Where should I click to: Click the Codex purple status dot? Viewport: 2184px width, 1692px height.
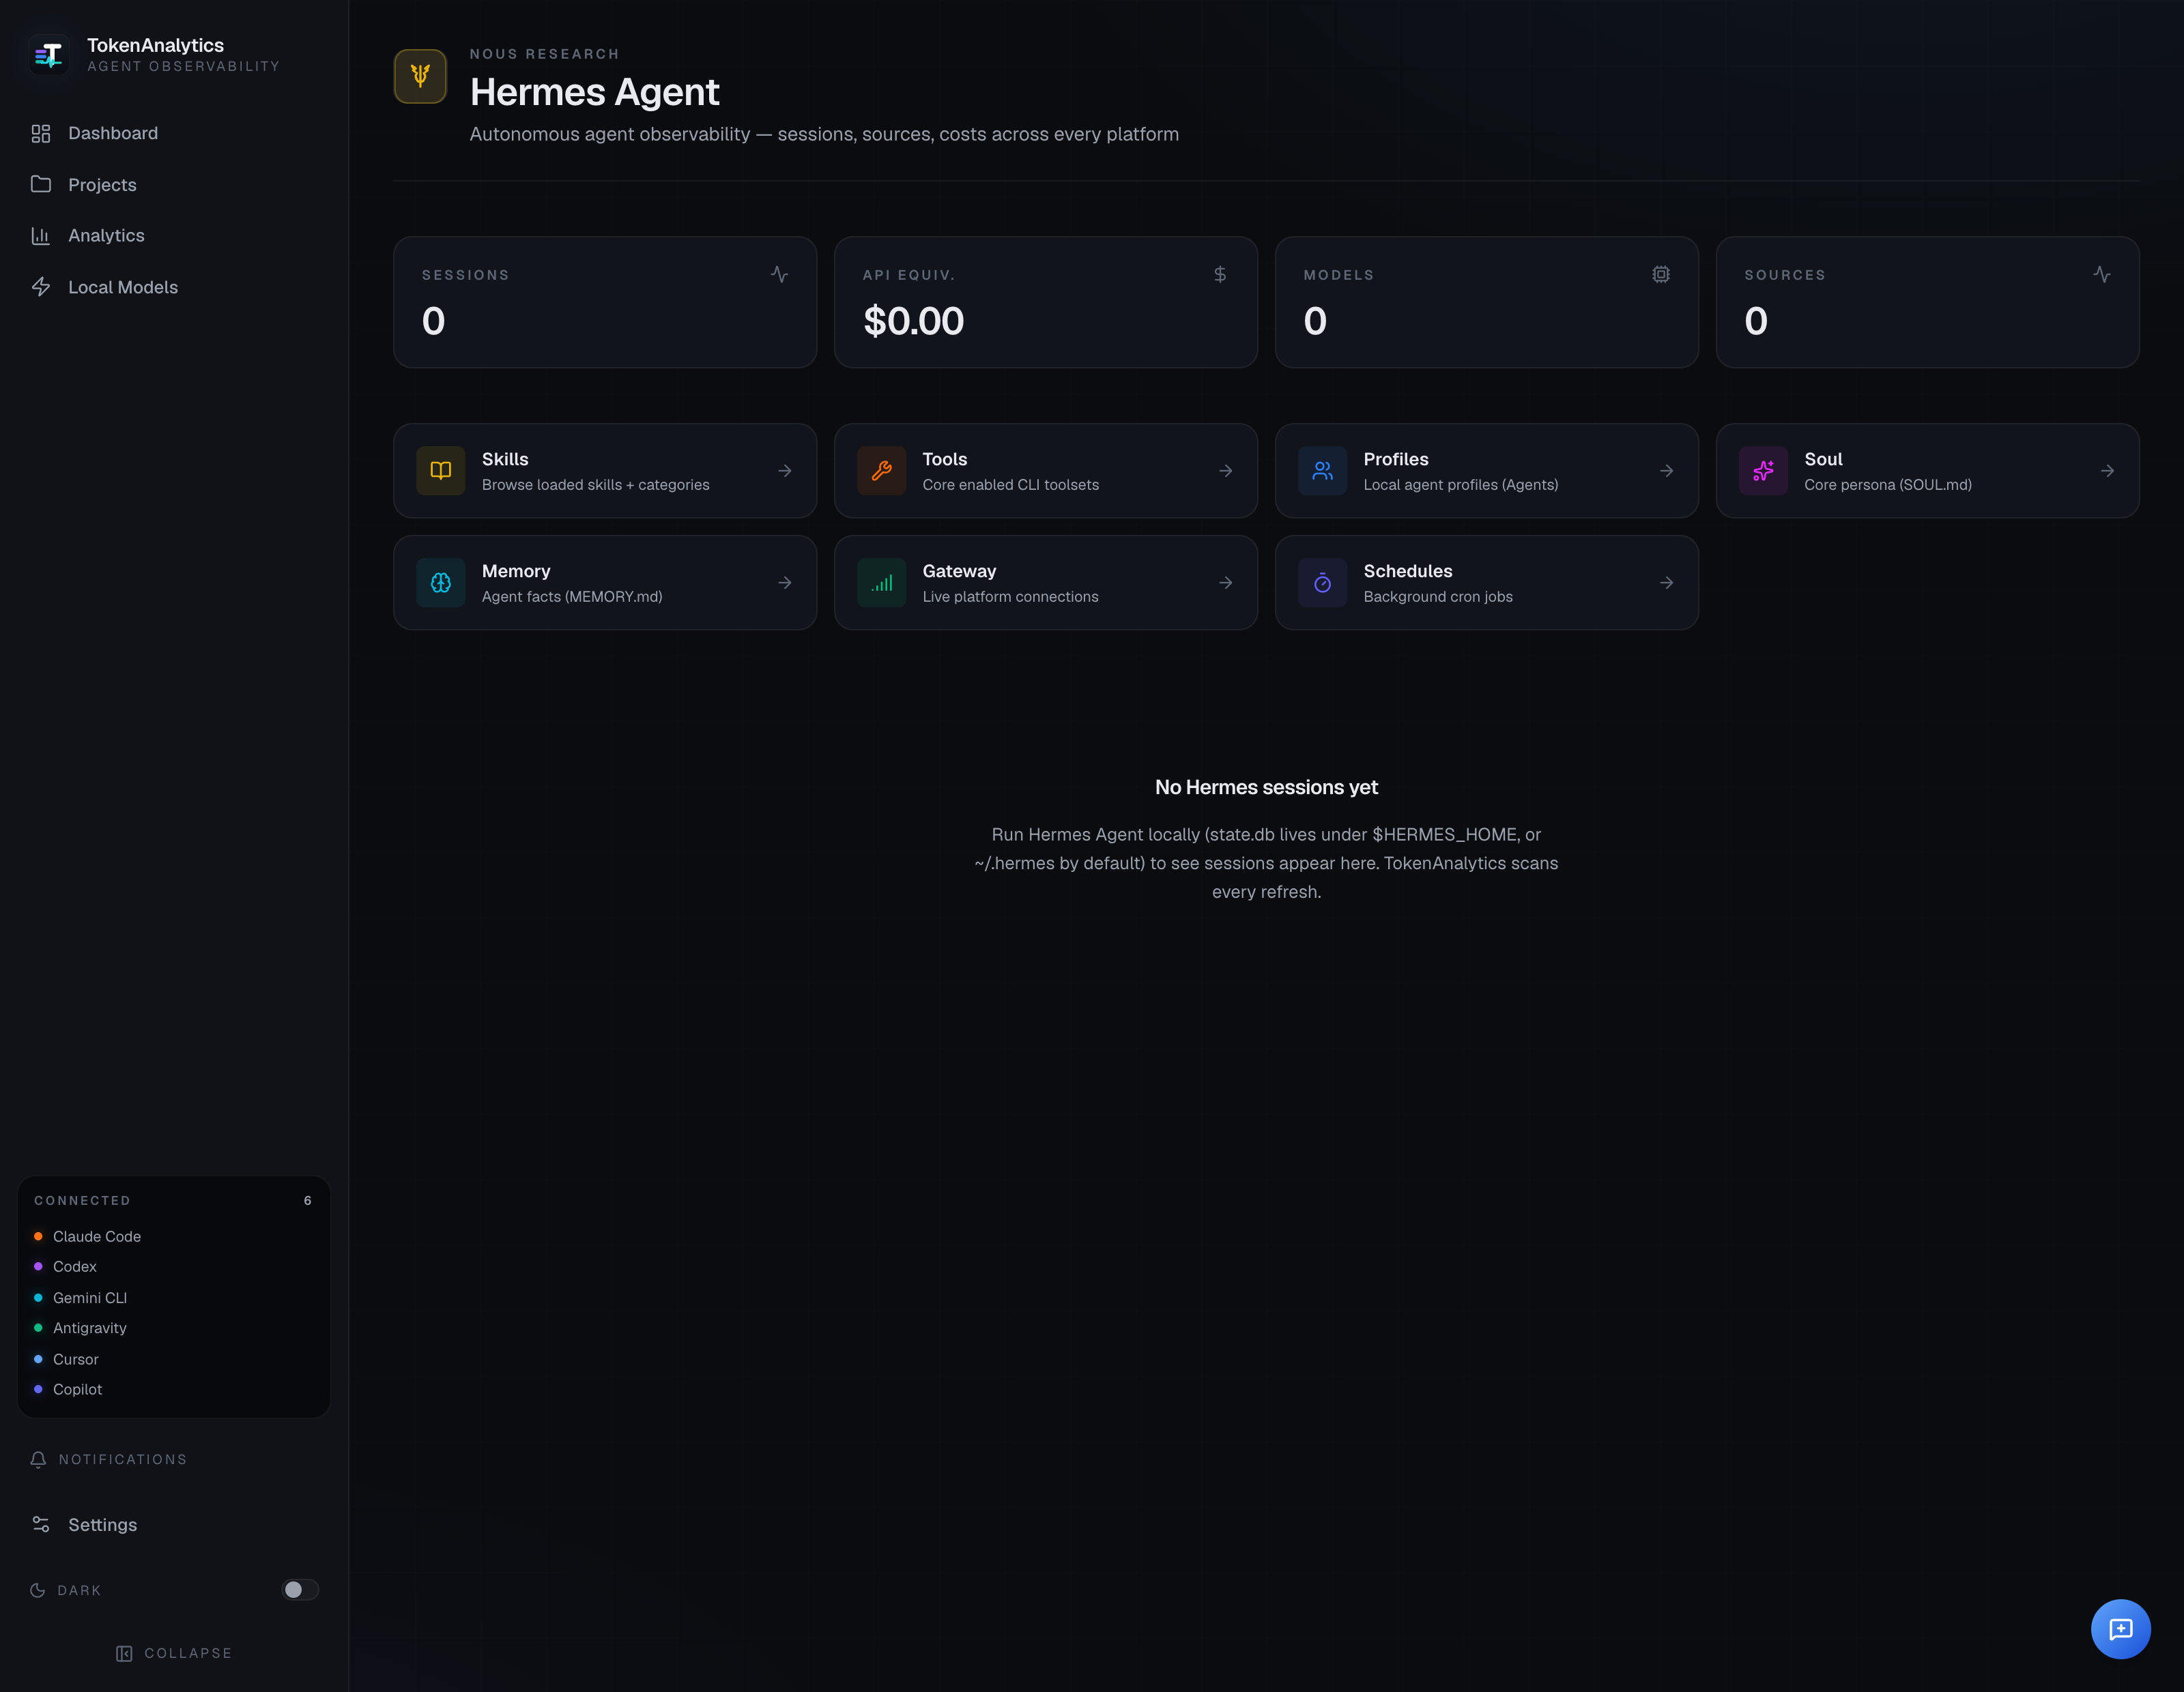tap(38, 1266)
